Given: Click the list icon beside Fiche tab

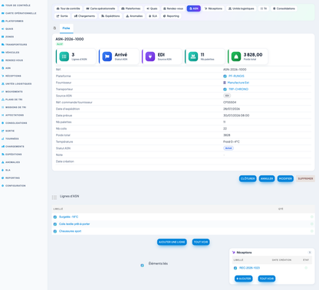Looking at the screenshot, I should (54, 28).
